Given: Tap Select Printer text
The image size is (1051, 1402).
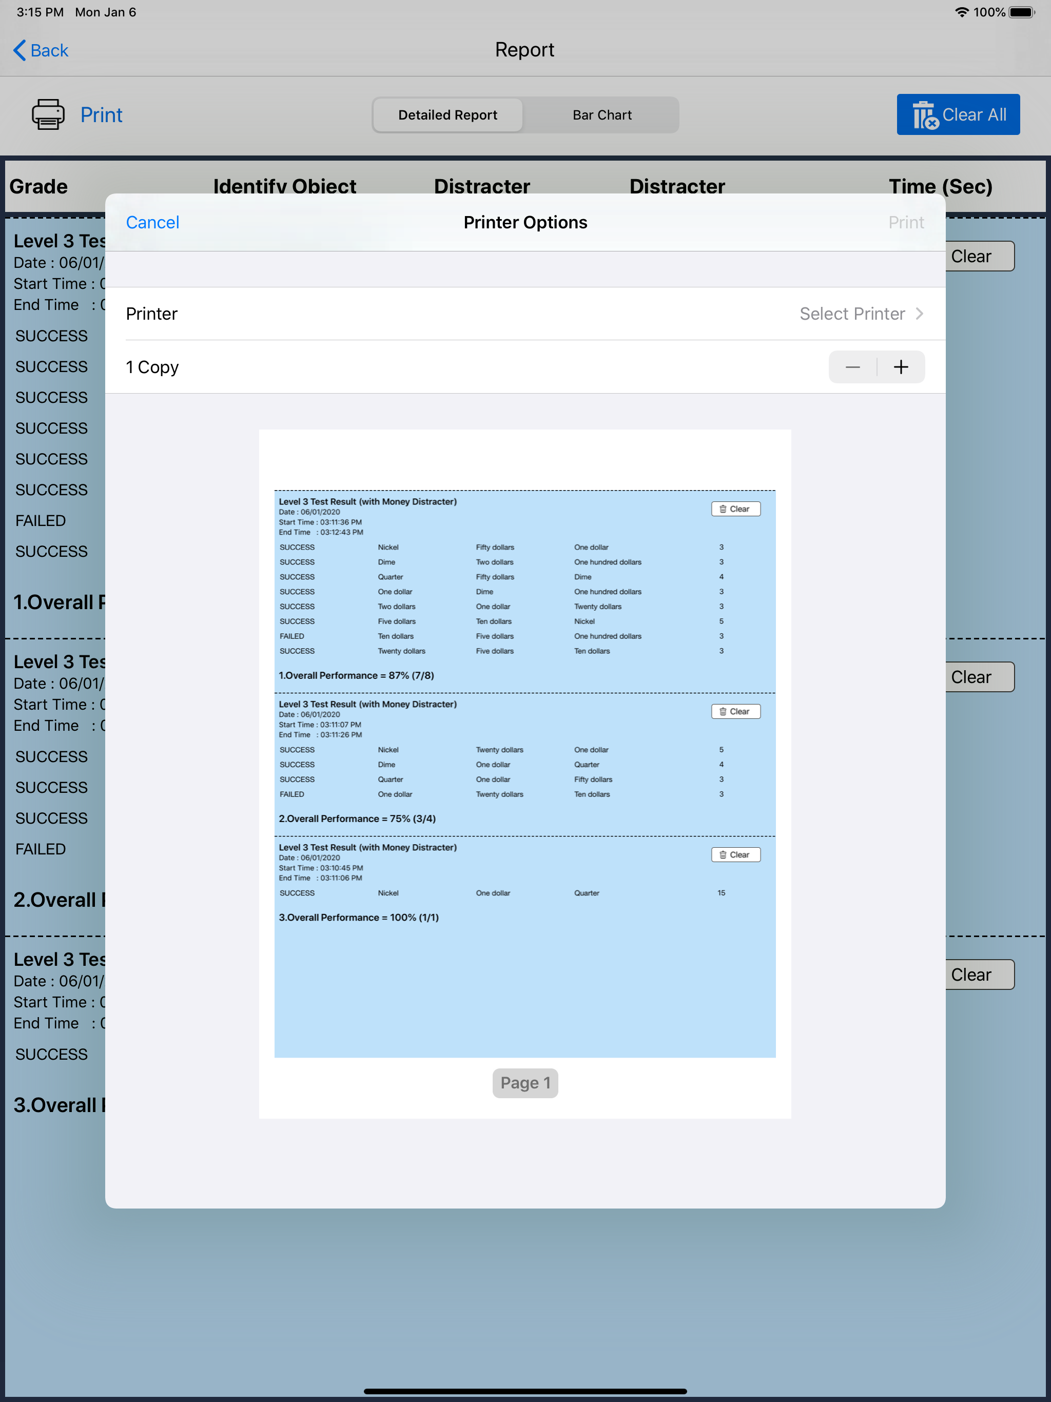Looking at the screenshot, I should (x=852, y=314).
